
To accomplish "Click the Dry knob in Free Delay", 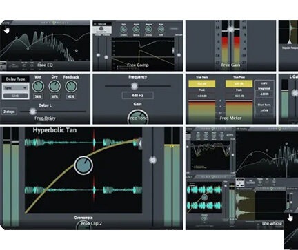I will pos(54,86).
